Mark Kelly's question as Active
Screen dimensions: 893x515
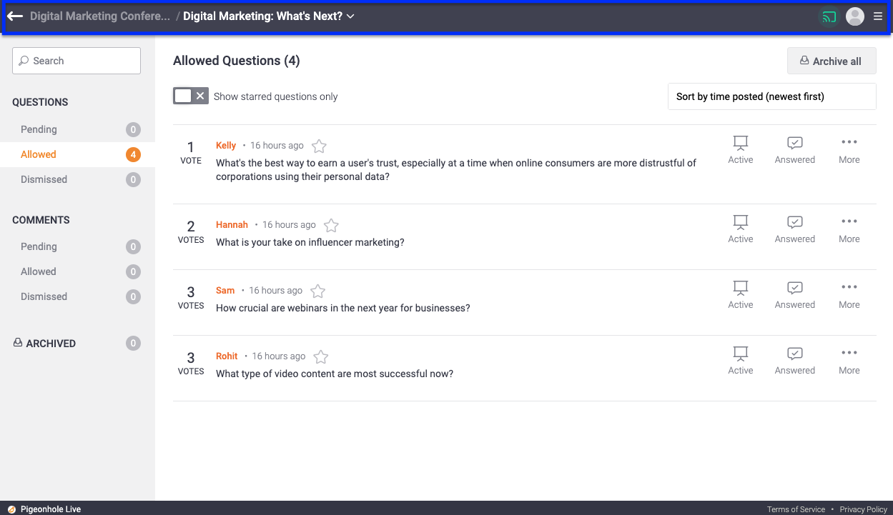740,149
